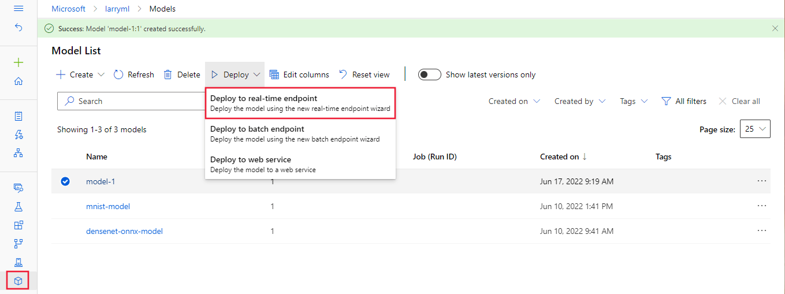This screenshot has height=294, width=785.
Task: Click the 'Jun 17, 2022 9:19 AM' cell
Action: 576,181
